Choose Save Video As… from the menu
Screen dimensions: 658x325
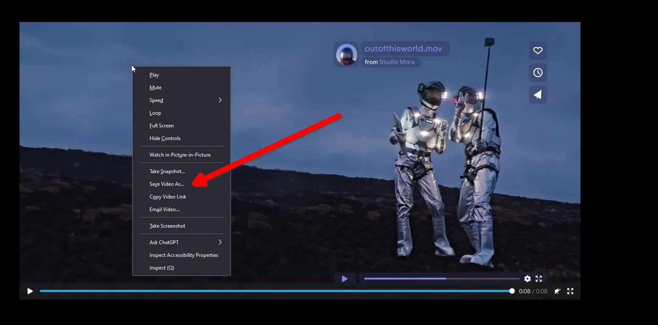tap(167, 184)
